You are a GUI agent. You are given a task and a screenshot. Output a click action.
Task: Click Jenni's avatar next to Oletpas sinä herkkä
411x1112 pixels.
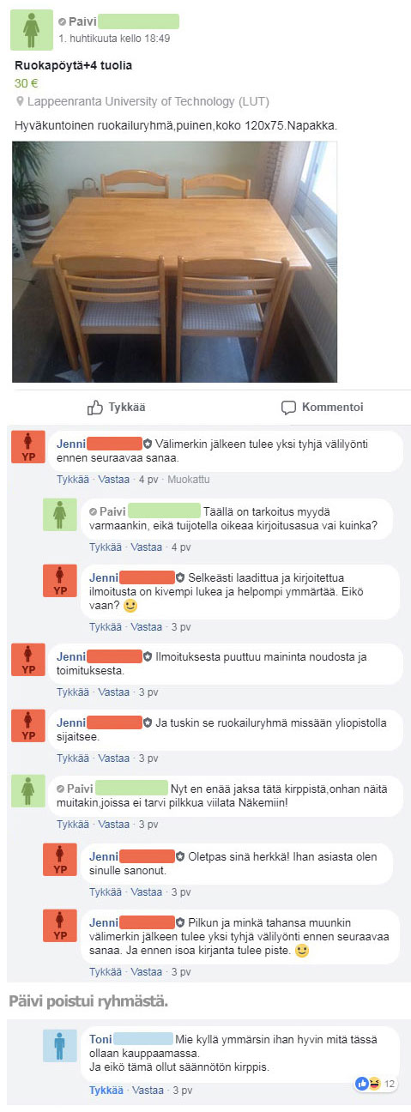click(x=60, y=858)
